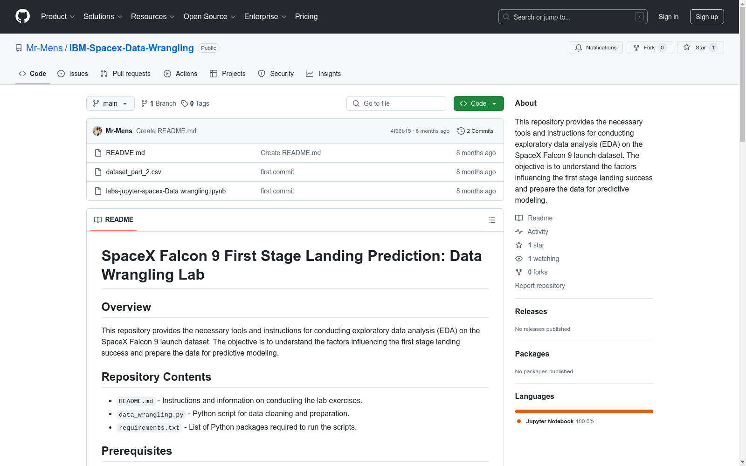746x466 pixels.
Task: Click the commit history clock icon
Action: coord(461,131)
